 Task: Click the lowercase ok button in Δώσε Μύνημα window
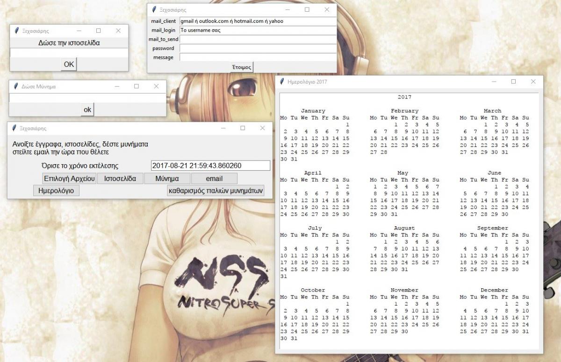point(87,110)
